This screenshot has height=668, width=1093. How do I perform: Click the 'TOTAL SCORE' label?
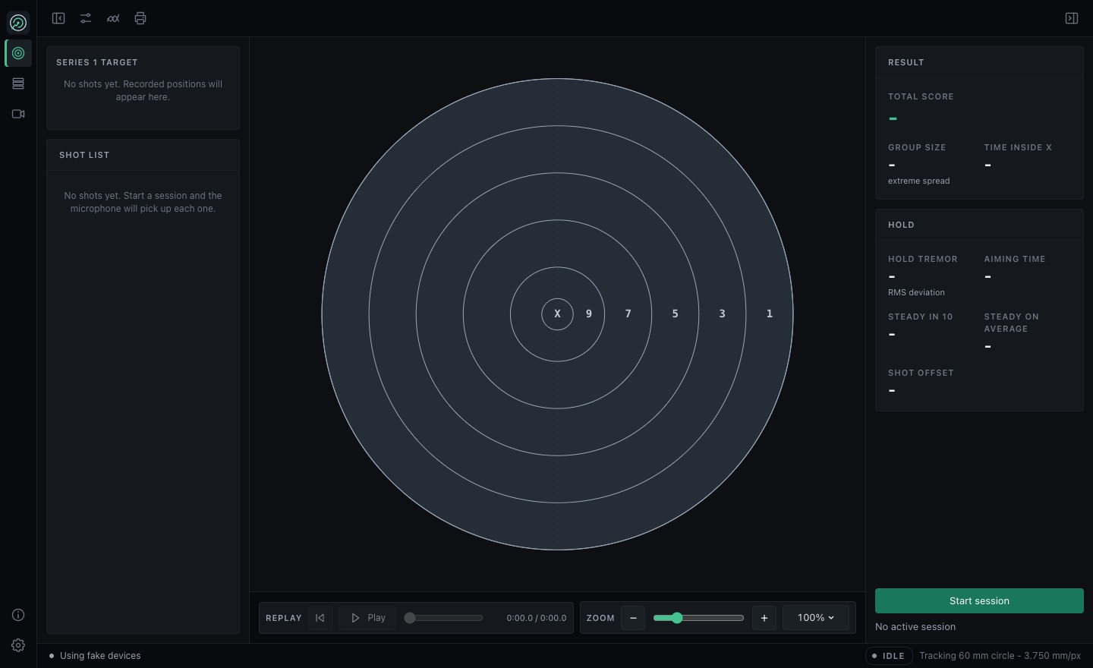(921, 96)
